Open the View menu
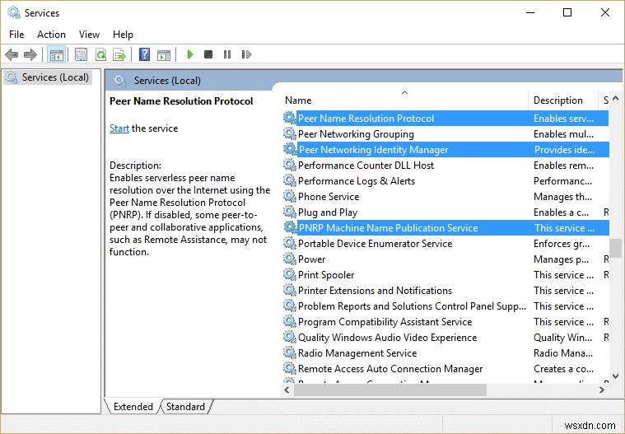625x434 pixels. (x=89, y=35)
